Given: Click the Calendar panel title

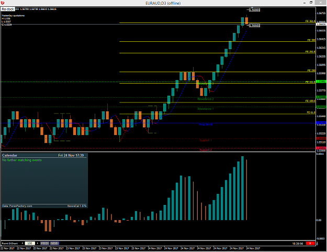Looking at the screenshot, I should [9, 155].
